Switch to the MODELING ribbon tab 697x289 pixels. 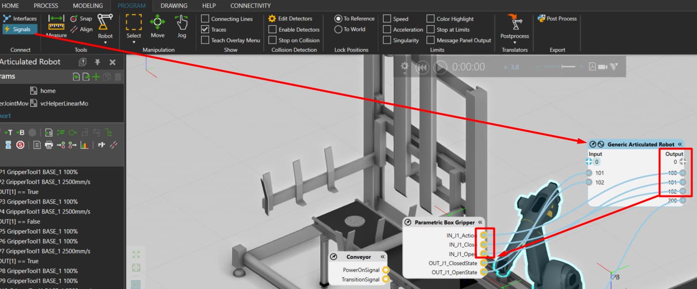(88, 5)
